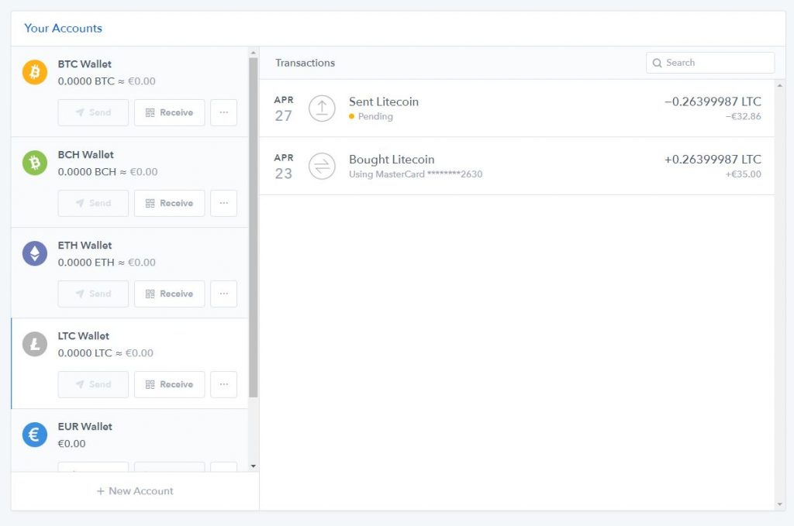Click the magnifier icon in Search box

[x=658, y=63]
